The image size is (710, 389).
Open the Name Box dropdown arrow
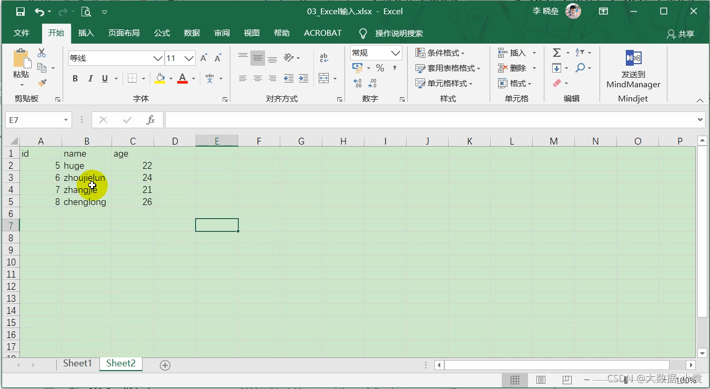pos(66,120)
